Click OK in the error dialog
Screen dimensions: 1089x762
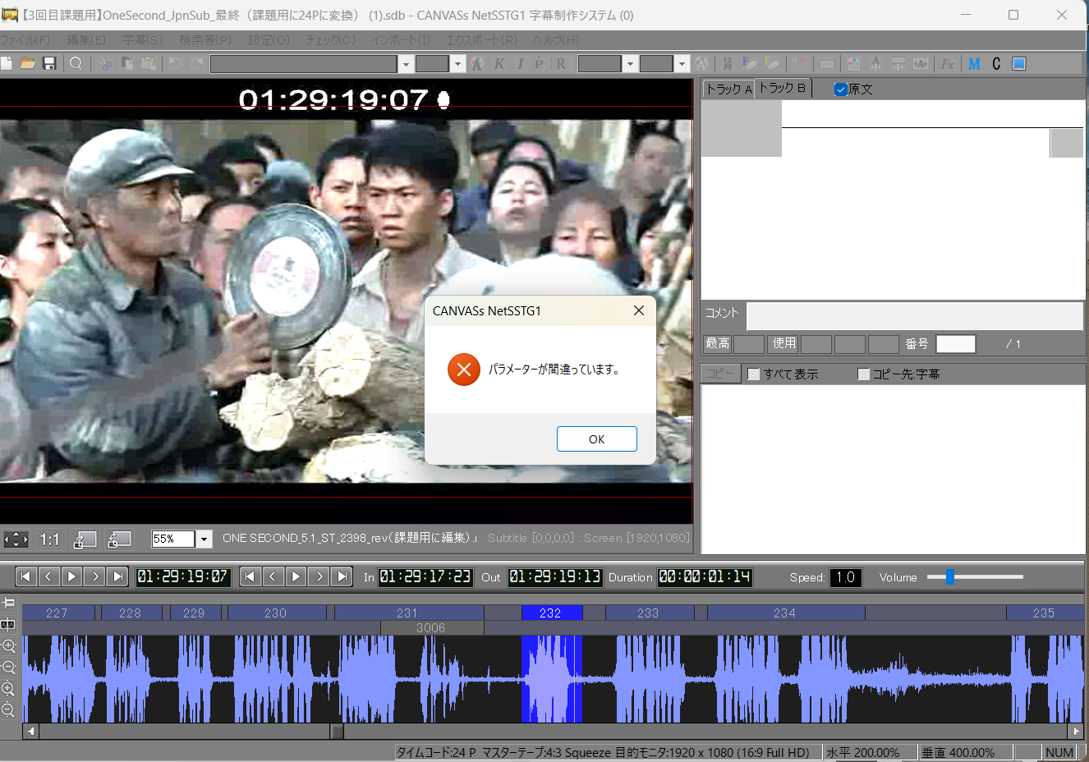click(x=596, y=439)
